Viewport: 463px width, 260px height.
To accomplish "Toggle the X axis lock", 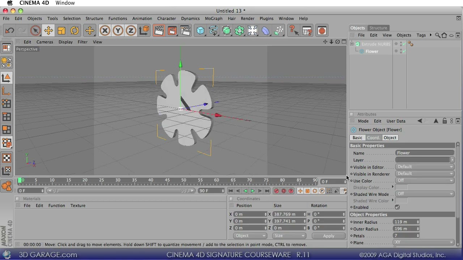I will click(105, 31).
